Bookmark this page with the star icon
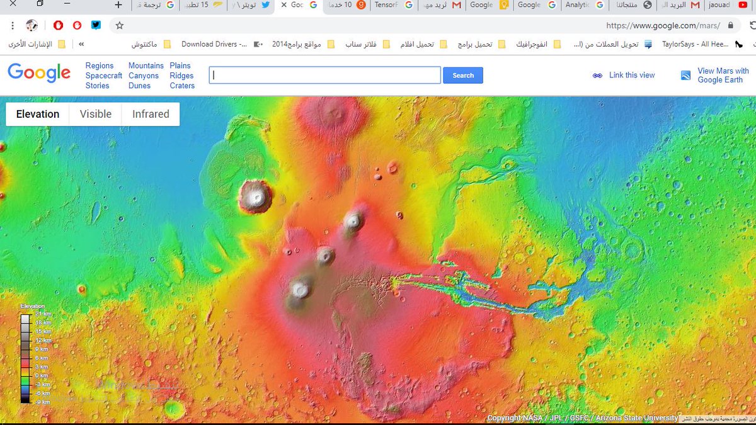The height and width of the screenshot is (425, 756). click(119, 26)
